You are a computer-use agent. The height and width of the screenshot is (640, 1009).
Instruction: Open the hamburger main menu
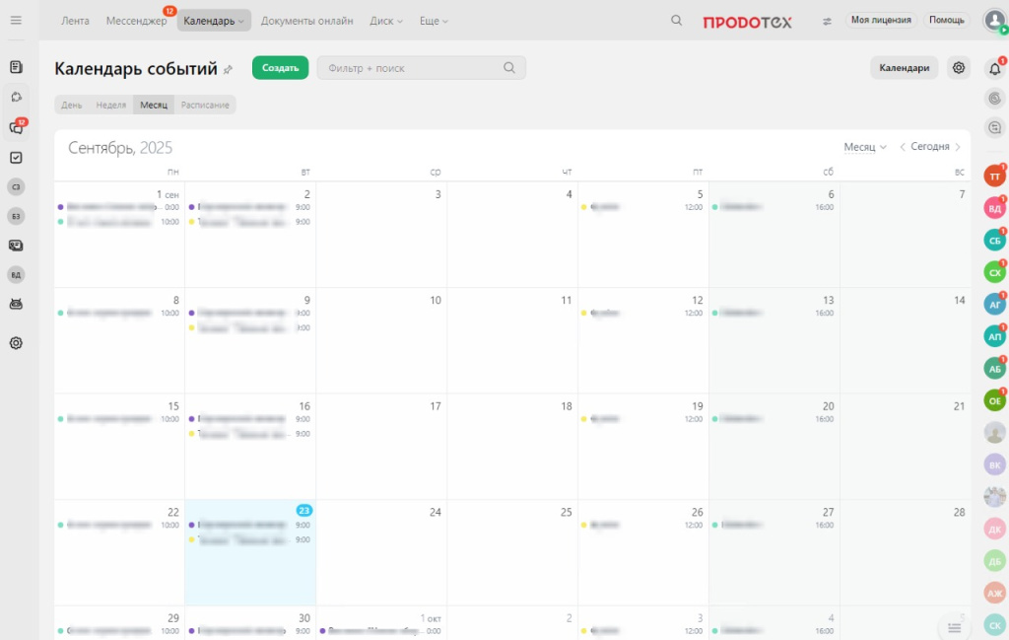click(x=16, y=20)
